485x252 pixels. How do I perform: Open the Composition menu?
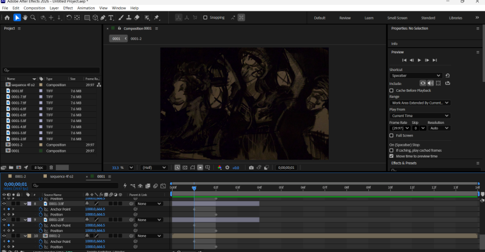coord(34,8)
